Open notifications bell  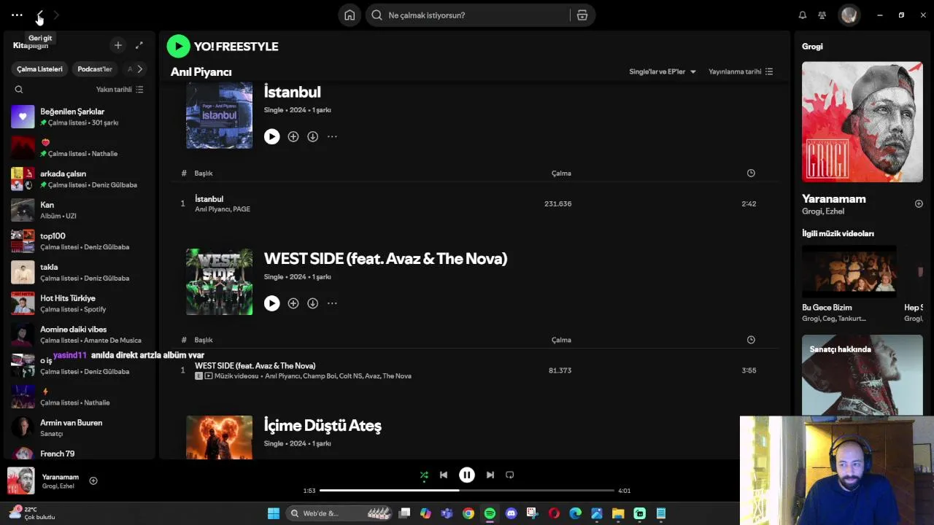pos(802,15)
